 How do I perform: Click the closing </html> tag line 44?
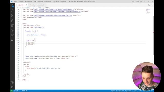(25, 80)
